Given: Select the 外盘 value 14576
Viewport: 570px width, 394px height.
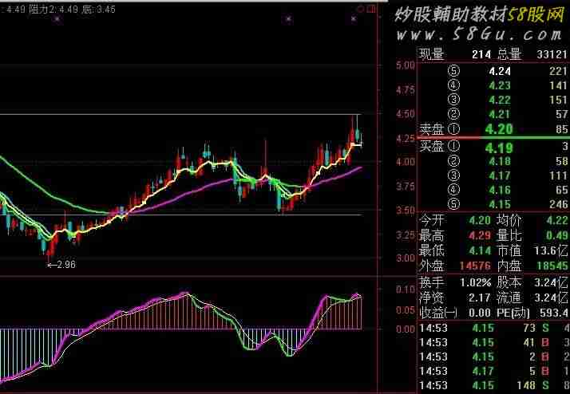Looking at the screenshot, I should (x=475, y=266).
